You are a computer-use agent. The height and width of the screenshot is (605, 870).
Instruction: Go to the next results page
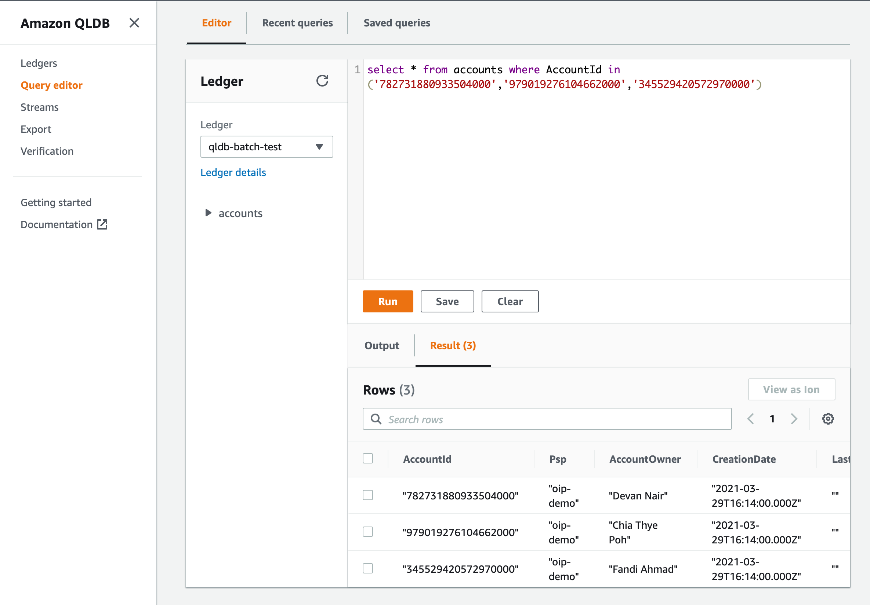794,419
